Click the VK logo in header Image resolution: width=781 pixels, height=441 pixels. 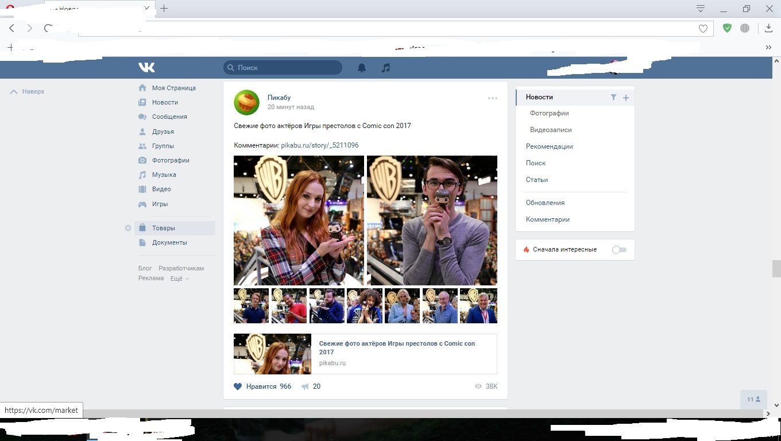point(146,67)
